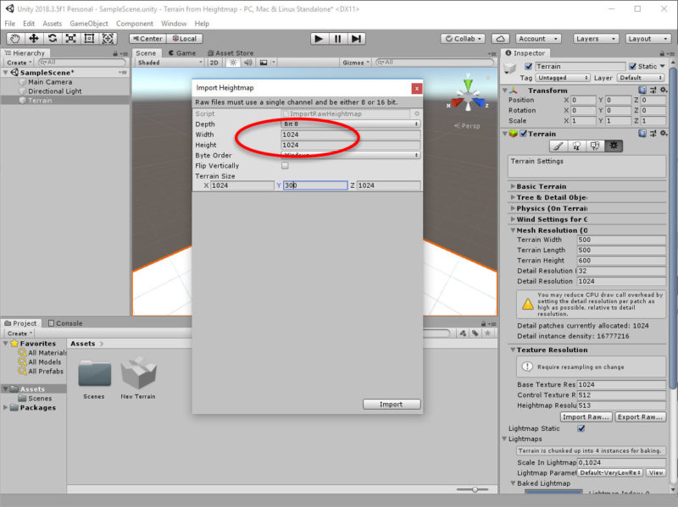This screenshot has width=678, height=507.
Task: Expand the Packages folder in Project
Action: pos(5,408)
